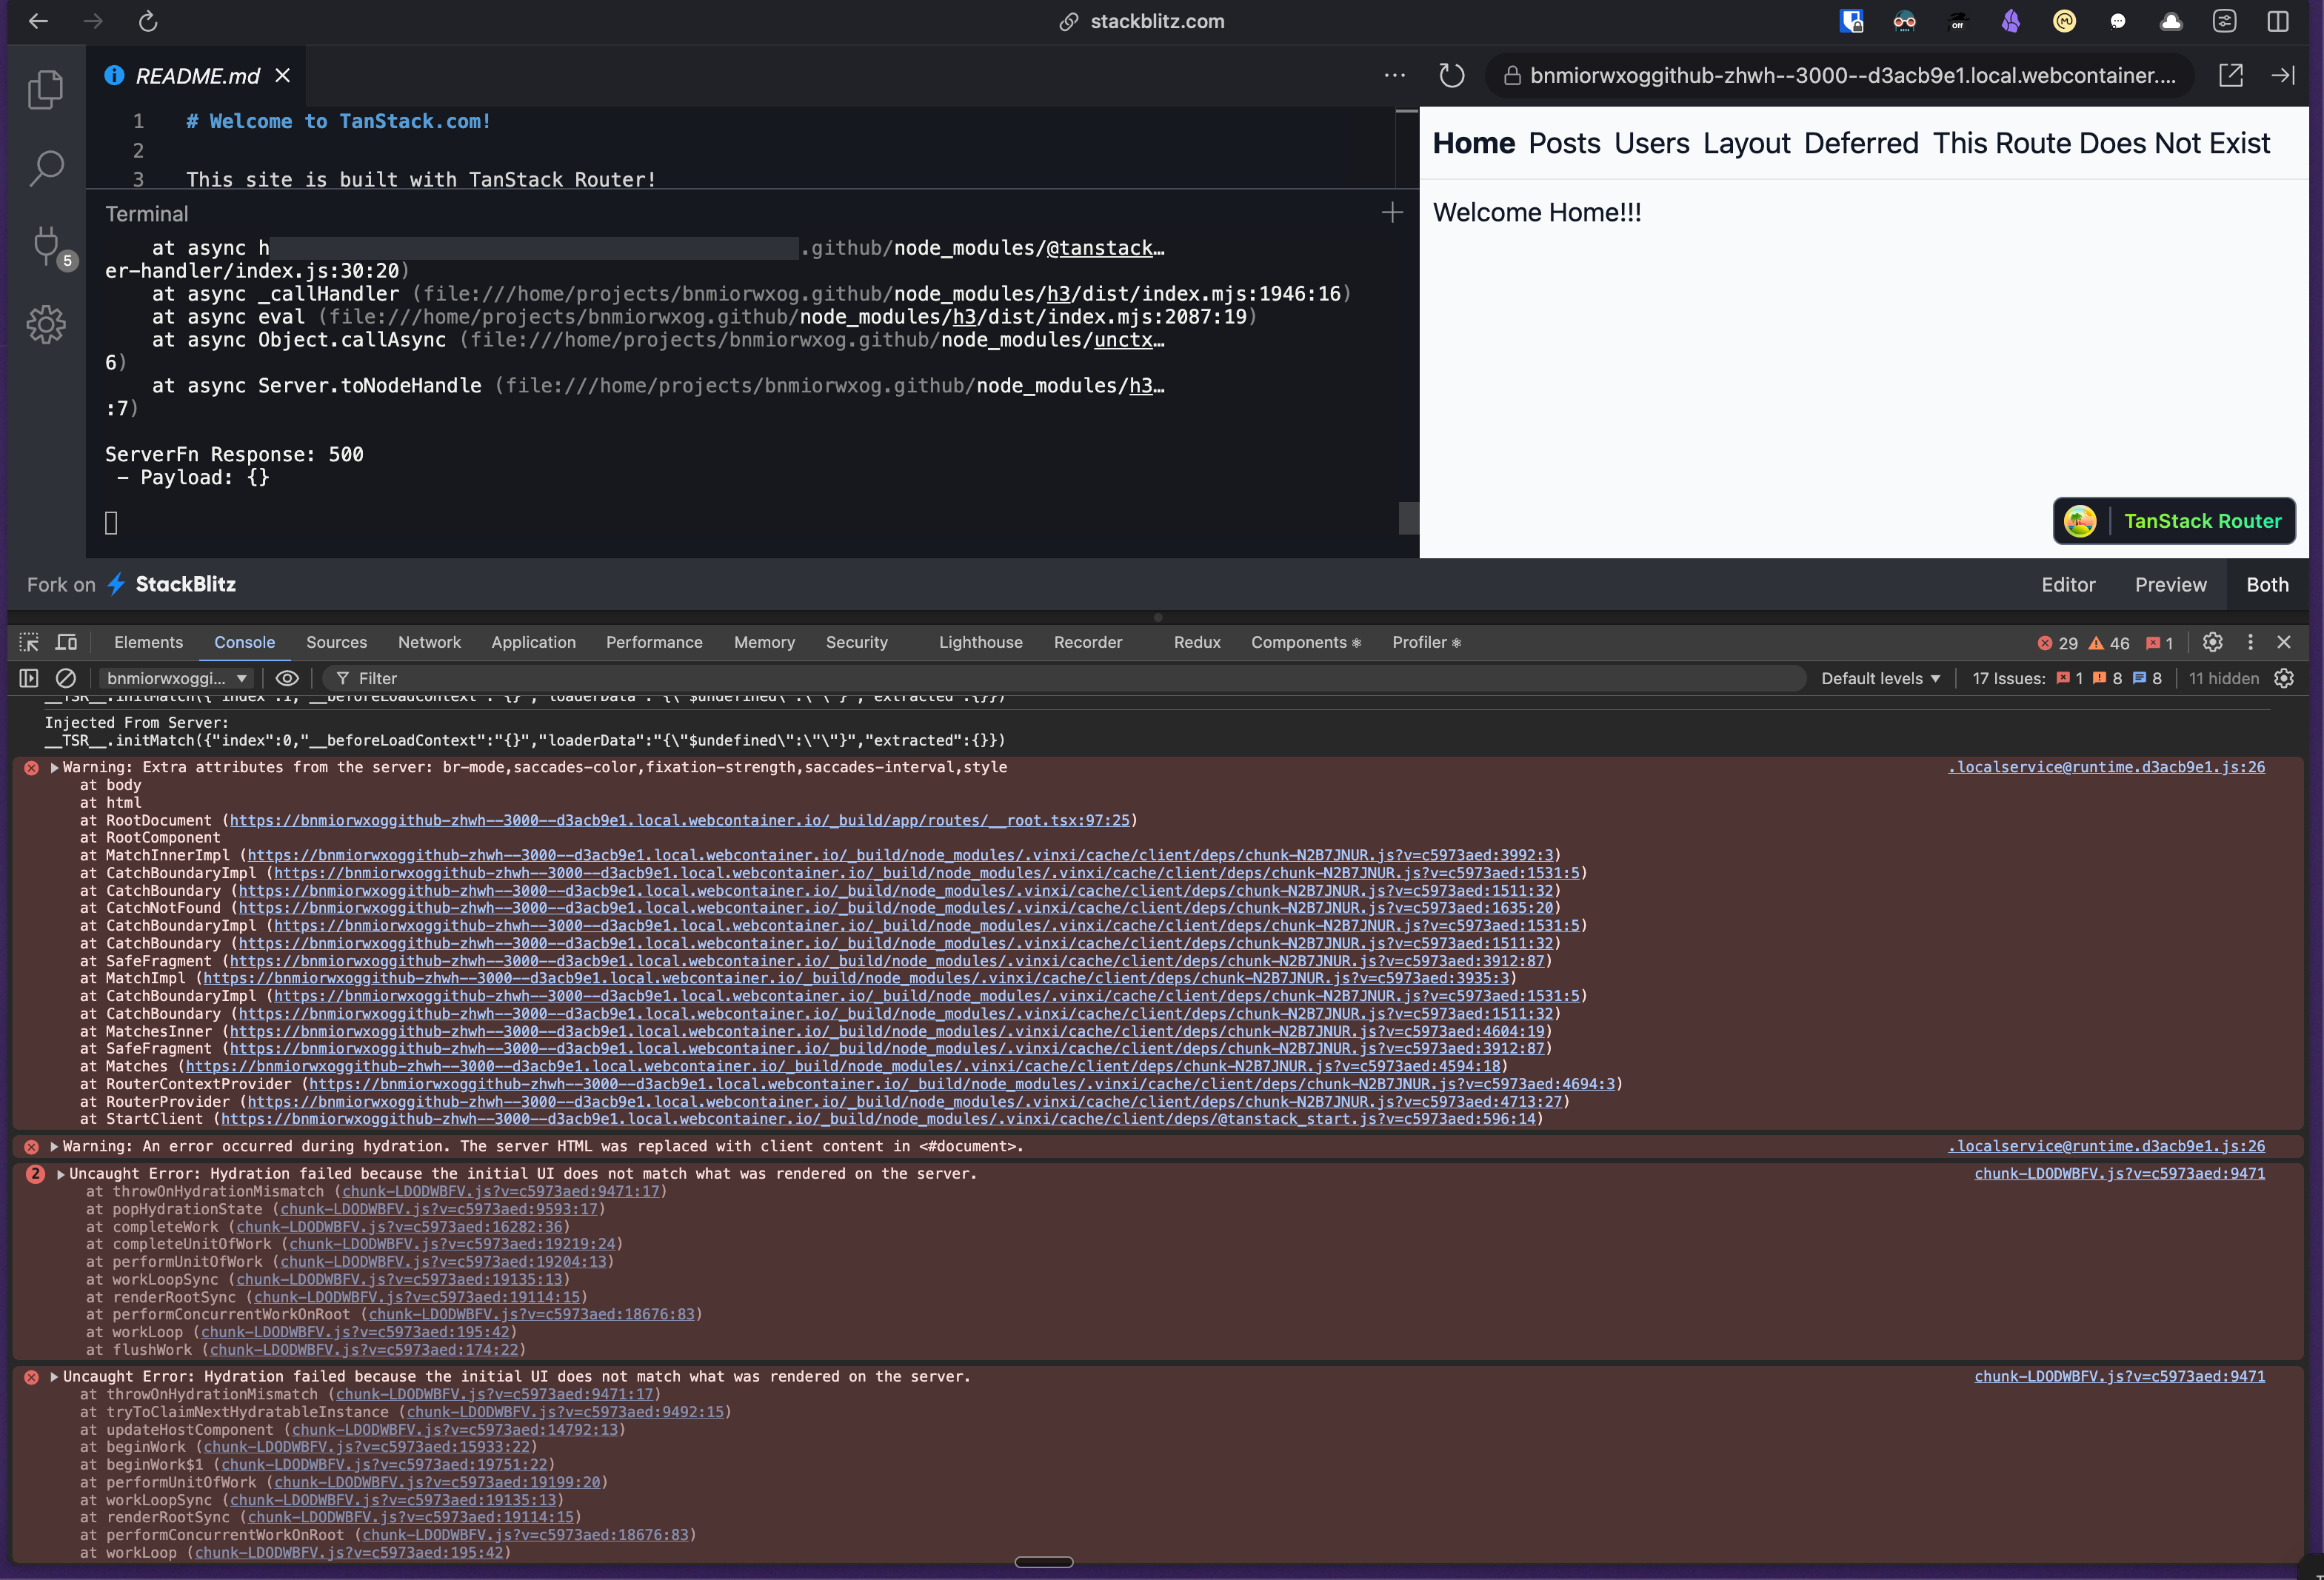The width and height of the screenshot is (2324, 1580).
Task: Click the warning count 46 indicator
Action: tap(2109, 643)
